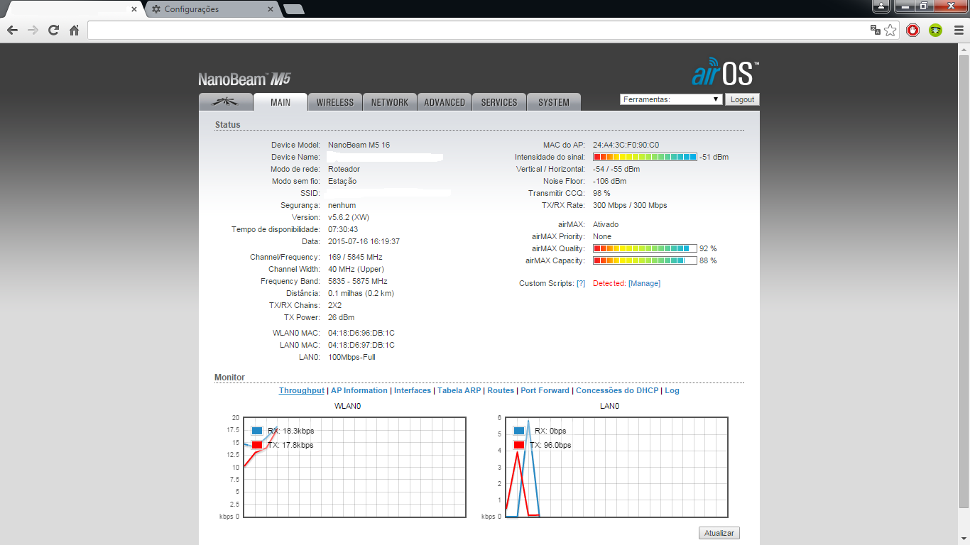Close the first browser tab
Viewport: 970px width, 545px height.
(x=134, y=9)
